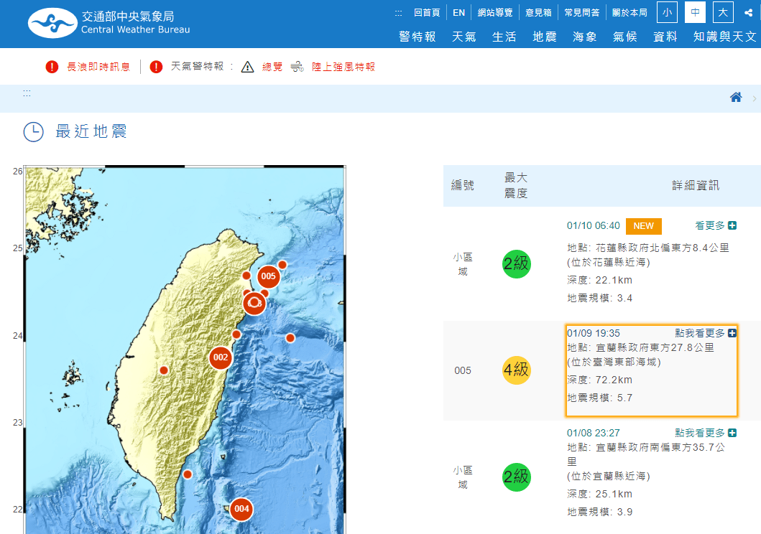Open the 關於本局 link

(x=630, y=13)
